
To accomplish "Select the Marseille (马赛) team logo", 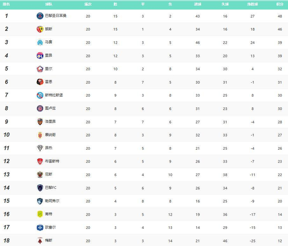I will click(39, 42).
